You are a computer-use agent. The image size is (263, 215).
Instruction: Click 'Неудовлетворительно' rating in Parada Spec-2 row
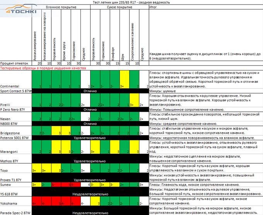(x=90, y=212)
